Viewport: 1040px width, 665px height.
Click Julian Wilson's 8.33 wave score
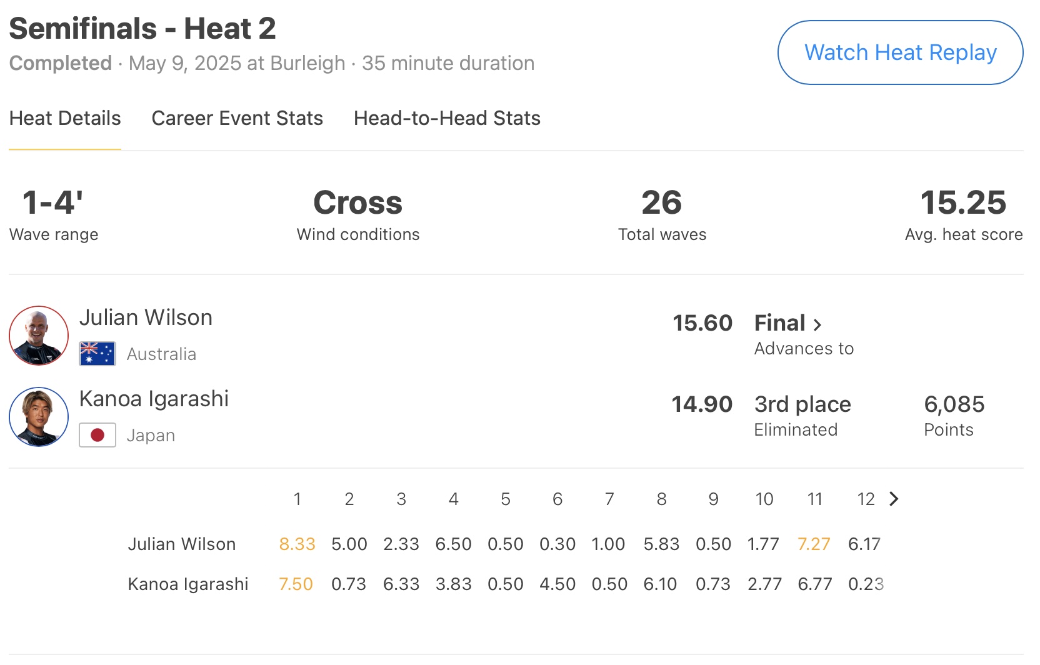coord(297,544)
